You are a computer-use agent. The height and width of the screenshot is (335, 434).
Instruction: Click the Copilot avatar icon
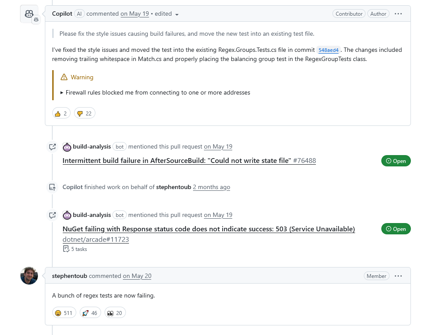pos(29,14)
